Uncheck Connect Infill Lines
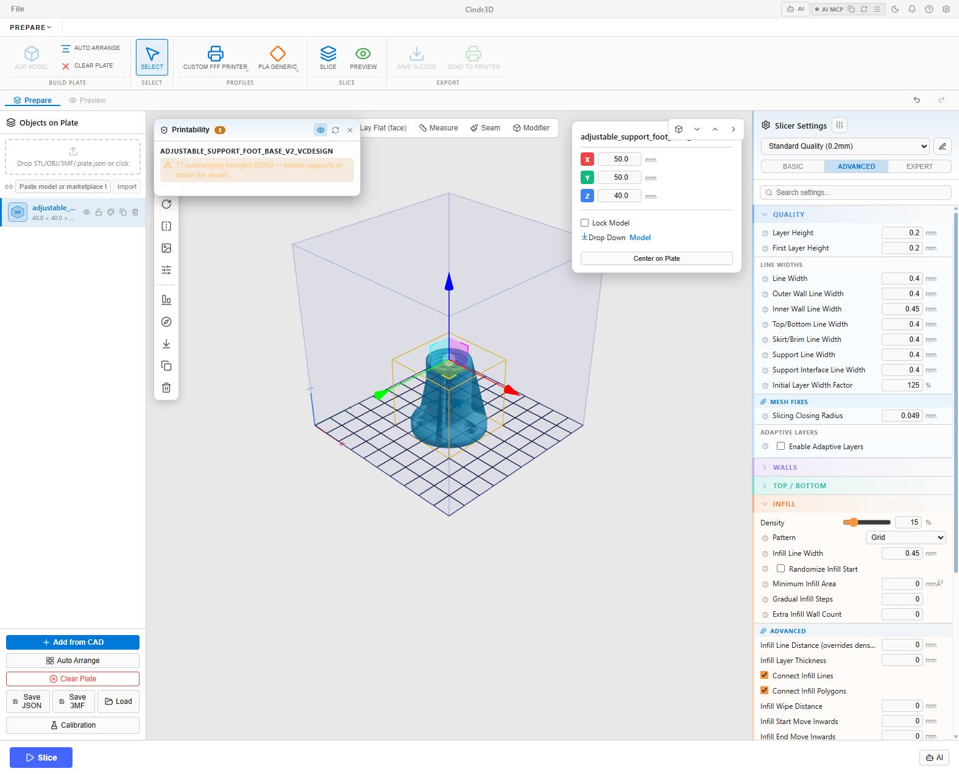The height and width of the screenshot is (774, 959). [x=764, y=675]
